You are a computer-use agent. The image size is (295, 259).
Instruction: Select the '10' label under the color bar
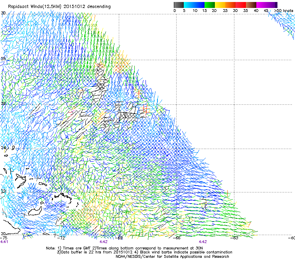195,11
